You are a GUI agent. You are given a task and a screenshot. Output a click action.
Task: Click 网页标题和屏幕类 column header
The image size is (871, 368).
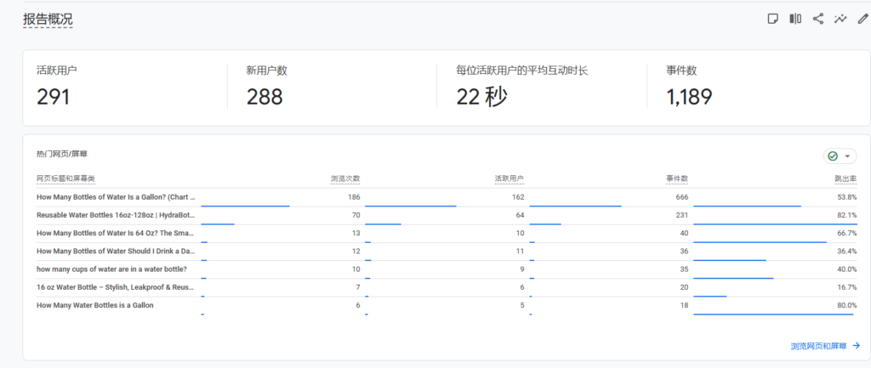(65, 178)
